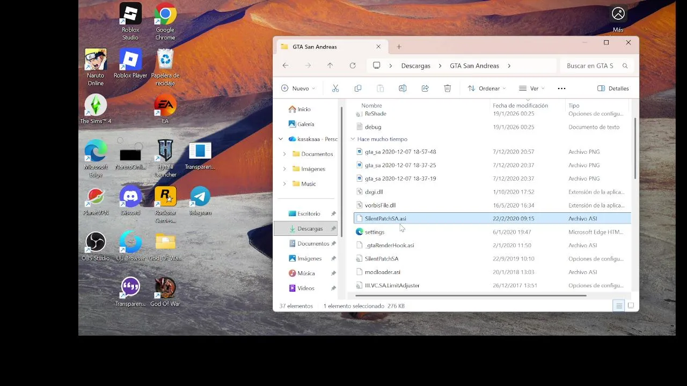
Task: Open Papelera de reciclaje
Action: tap(165, 67)
